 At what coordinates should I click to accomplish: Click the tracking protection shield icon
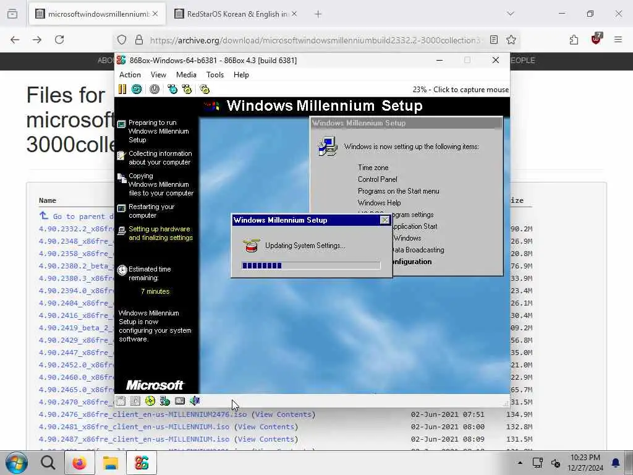click(x=122, y=40)
